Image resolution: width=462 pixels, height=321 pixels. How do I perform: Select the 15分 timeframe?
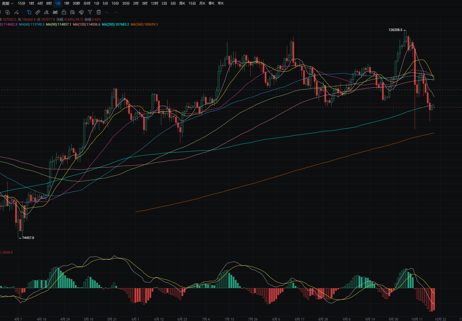coord(21,4)
